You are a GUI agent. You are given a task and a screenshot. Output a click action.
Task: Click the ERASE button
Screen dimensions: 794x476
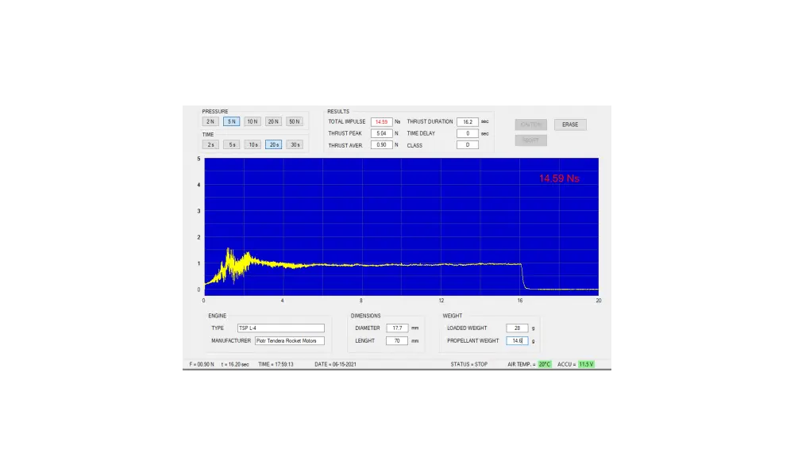570,125
